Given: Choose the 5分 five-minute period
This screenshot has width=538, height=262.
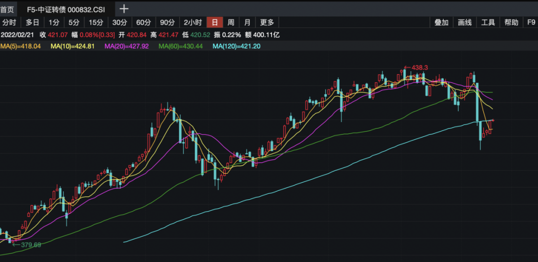Looking at the screenshot, I should click(x=74, y=22).
